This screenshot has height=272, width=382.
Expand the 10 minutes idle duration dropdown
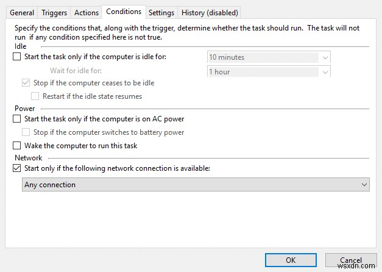pos(325,57)
